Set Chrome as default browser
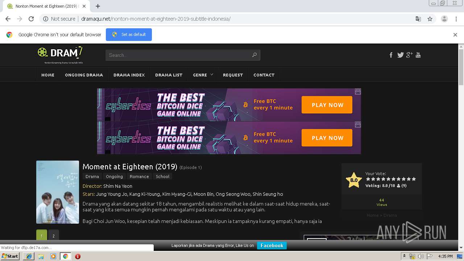 coord(129,34)
